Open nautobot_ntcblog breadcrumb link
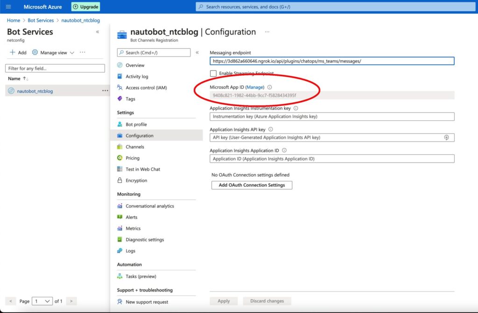This screenshot has height=313, width=478. click(x=80, y=21)
